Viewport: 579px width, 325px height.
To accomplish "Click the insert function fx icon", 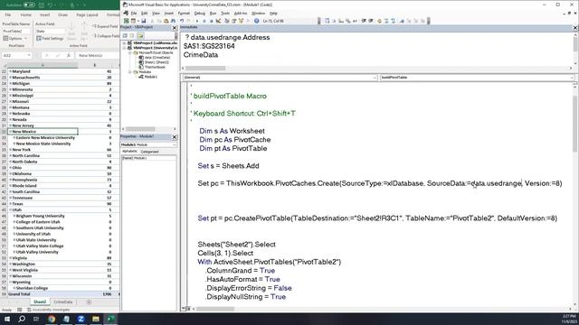I will click(69, 55).
